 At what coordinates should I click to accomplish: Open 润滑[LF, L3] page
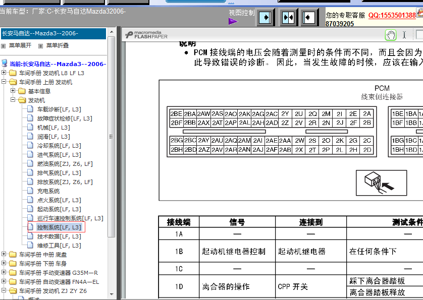coord(54,137)
